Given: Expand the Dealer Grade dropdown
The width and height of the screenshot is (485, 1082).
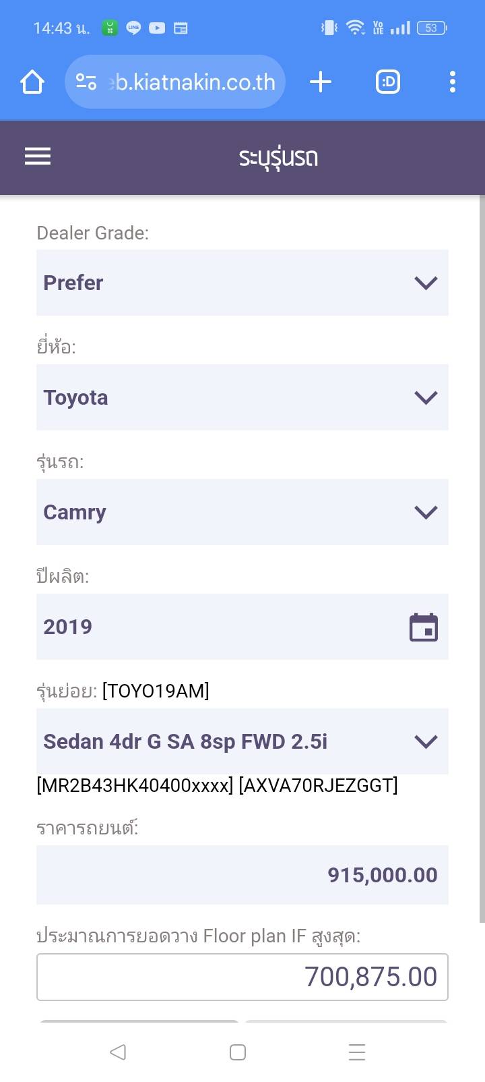Looking at the screenshot, I should [243, 283].
